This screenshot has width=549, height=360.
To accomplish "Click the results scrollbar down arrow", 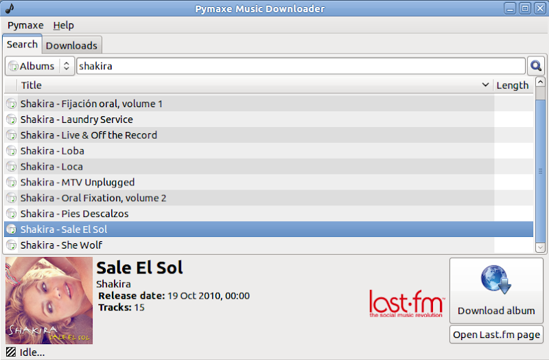I will [540, 248].
